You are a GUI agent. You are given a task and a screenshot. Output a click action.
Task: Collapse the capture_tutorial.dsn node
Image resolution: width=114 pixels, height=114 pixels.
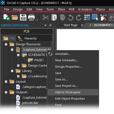[x=12, y=50]
